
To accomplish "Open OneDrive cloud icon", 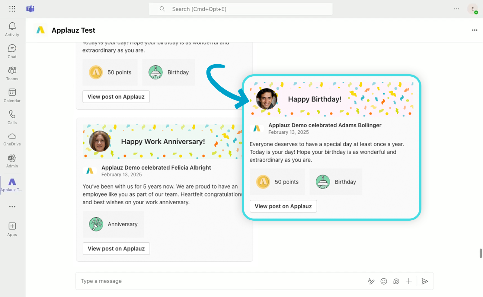I will click(12, 136).
